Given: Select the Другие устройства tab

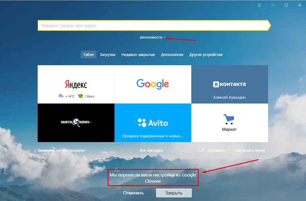Looking at the screenshot, I should coord(206,55).
